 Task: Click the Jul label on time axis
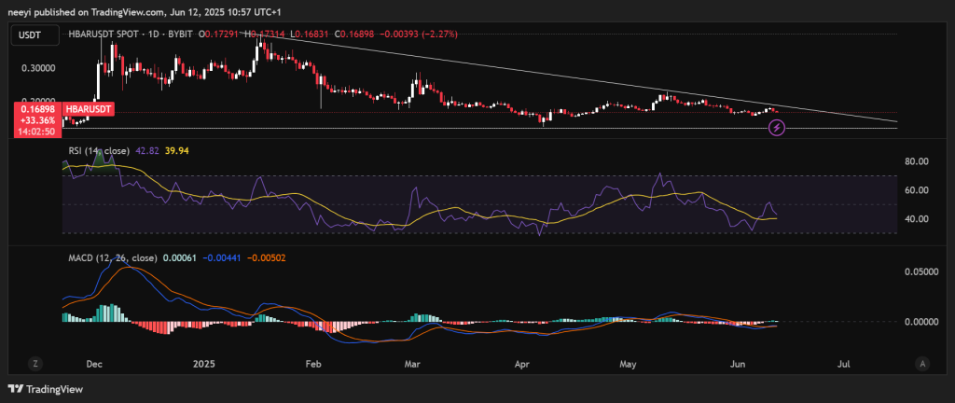pos(843,364)
